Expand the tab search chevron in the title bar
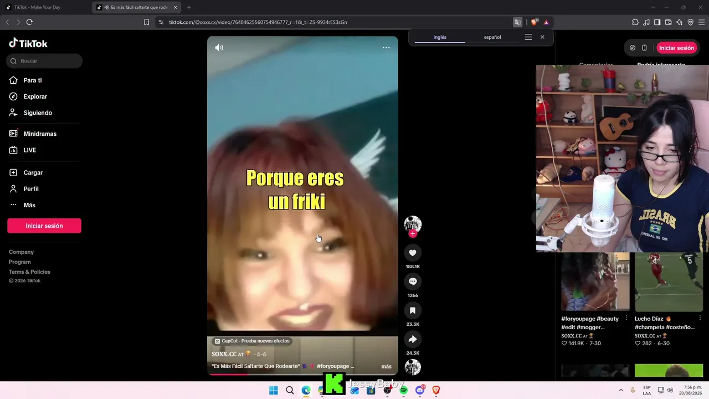The height and width of the screenshot is (399, 709). pyautogui.click(x=653, y=7)
